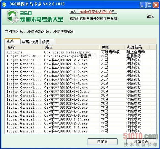Click the 360 shield icon in title bar
Screen dimensions: 160x149
coord(4,5)
